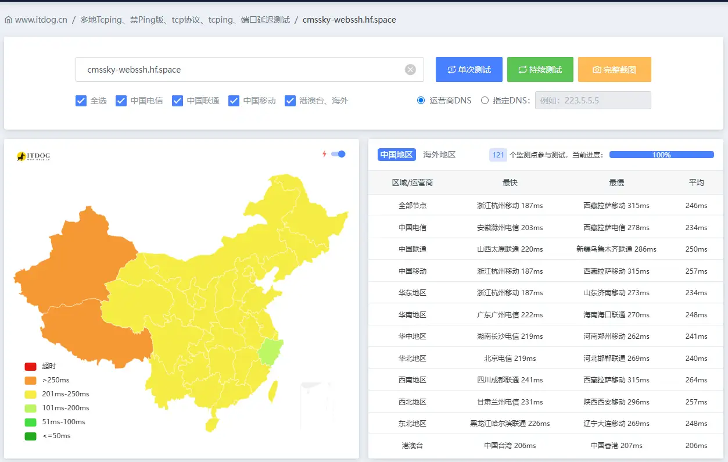This screenshot has height=462, width=728.
Task: Click 中国台湾 206ms cell
Action: click(x=510, y=446)
